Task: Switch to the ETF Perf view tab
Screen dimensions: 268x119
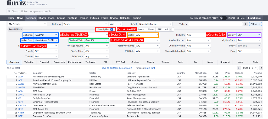Action: coord(120,62)
